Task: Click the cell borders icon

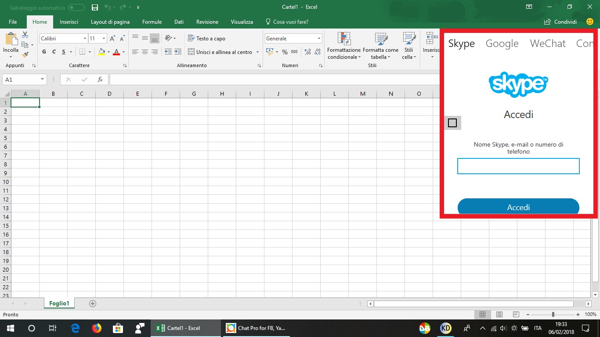Action: 82,52
